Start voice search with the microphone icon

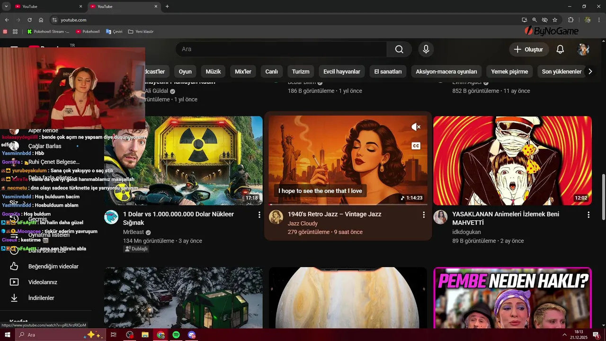pos(426,49)
